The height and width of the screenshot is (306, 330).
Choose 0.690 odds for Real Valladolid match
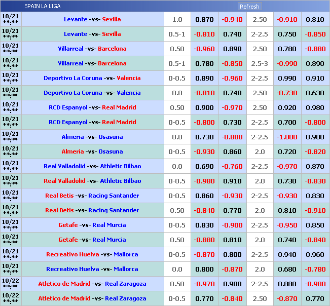[204, 166]
